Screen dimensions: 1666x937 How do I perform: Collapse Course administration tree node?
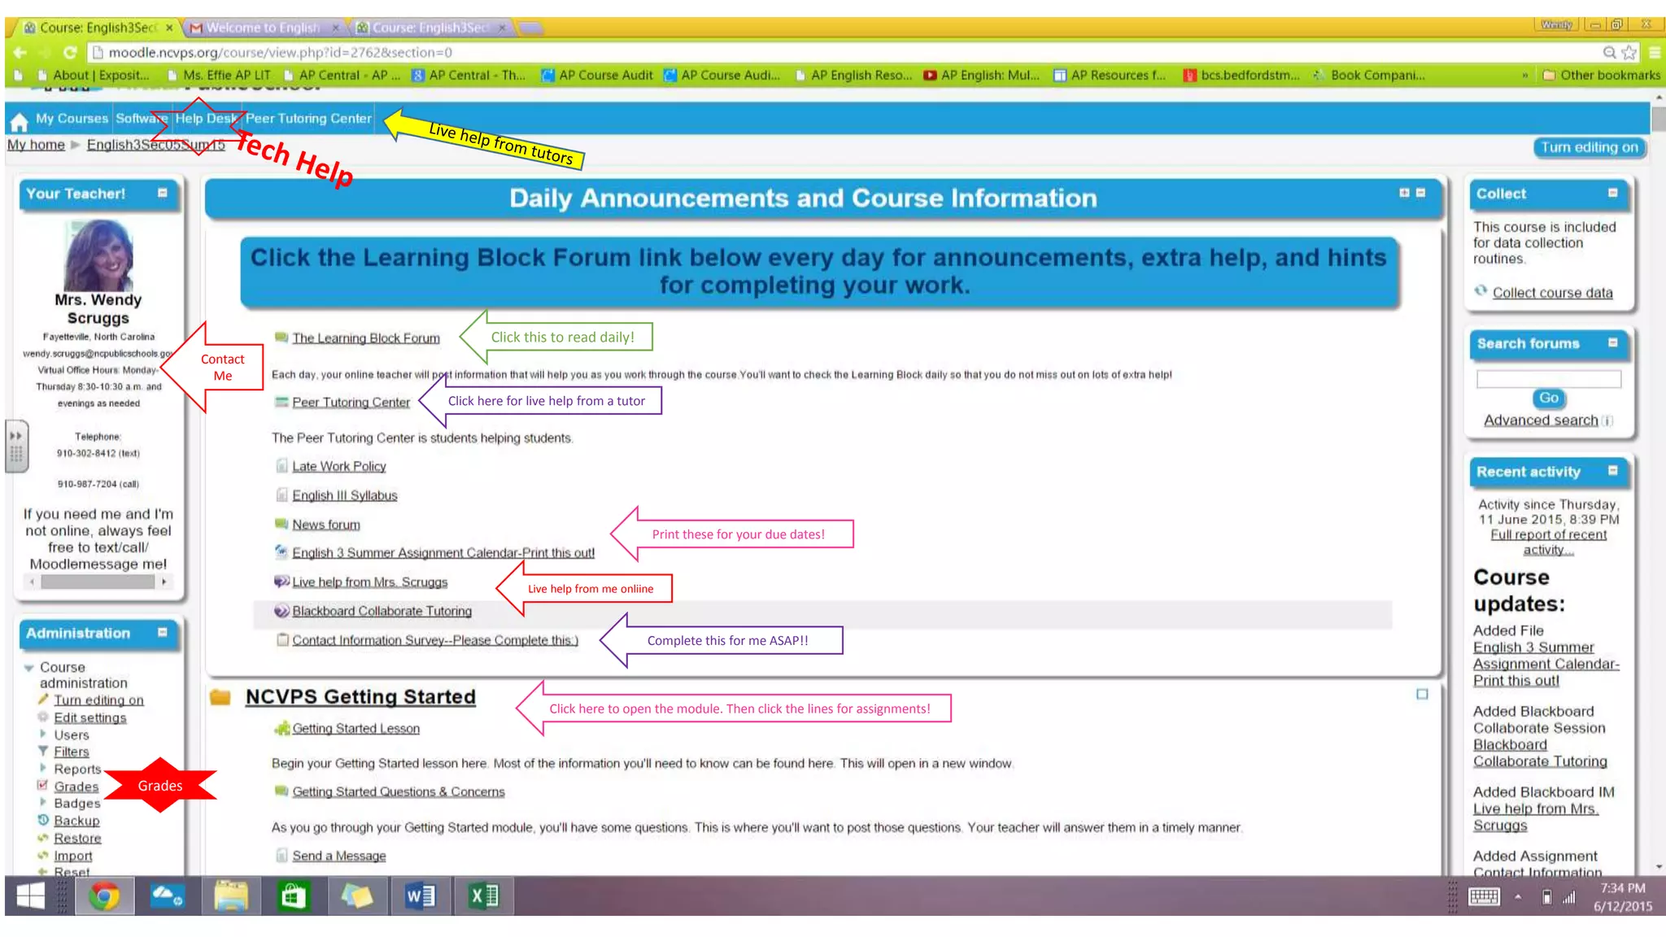pos(29,668)
